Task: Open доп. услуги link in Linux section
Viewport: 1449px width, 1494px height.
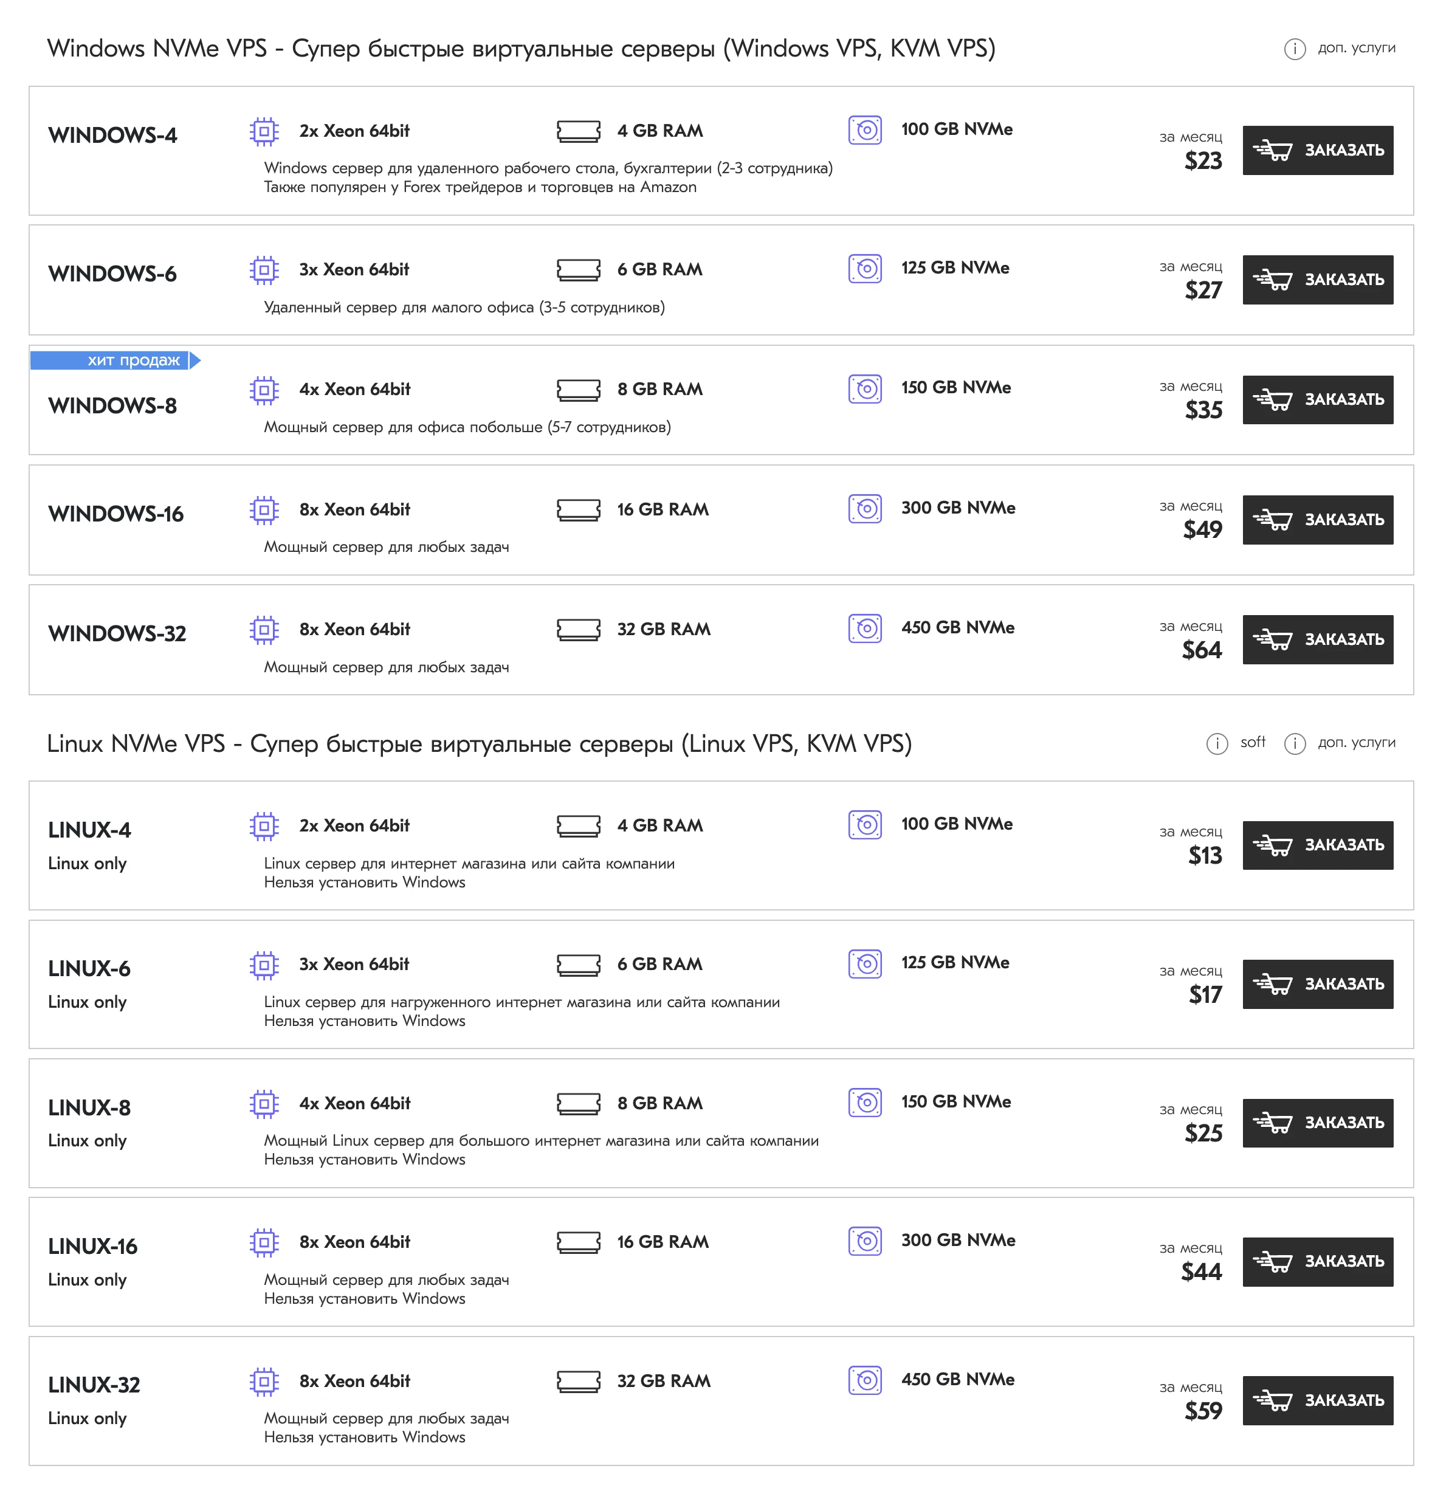Action: coord(1356,742)
